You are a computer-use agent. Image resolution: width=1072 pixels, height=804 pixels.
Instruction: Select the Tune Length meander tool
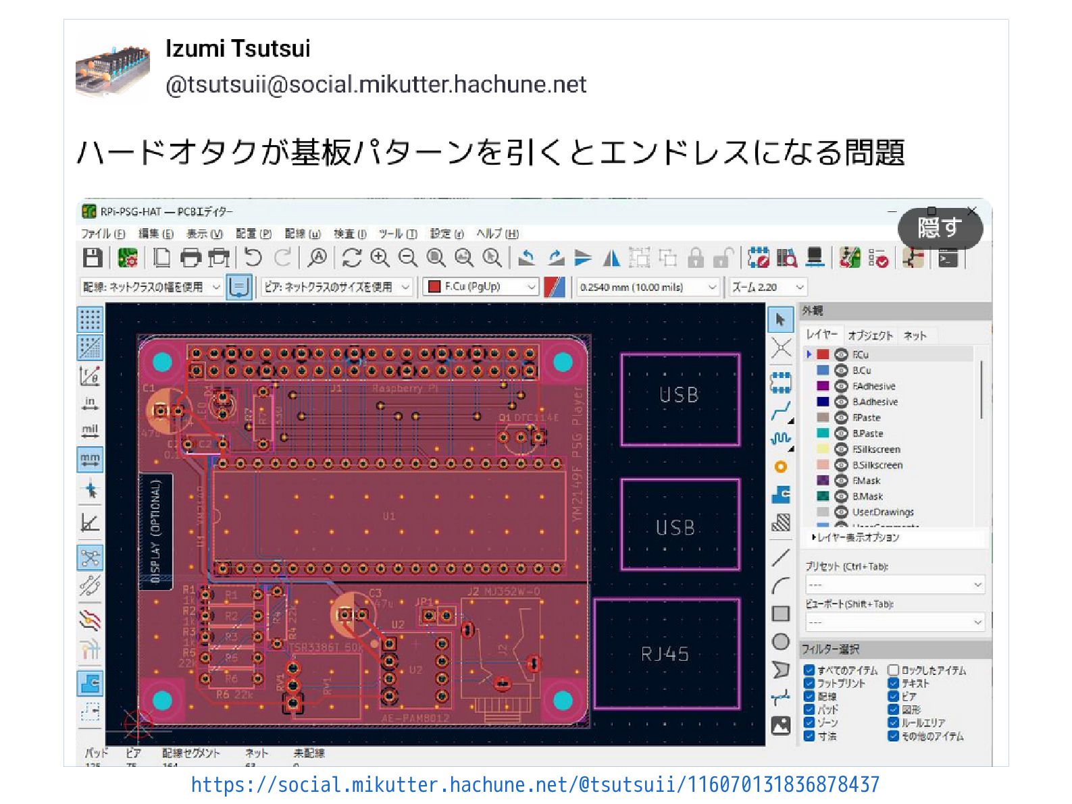point(780,438)
